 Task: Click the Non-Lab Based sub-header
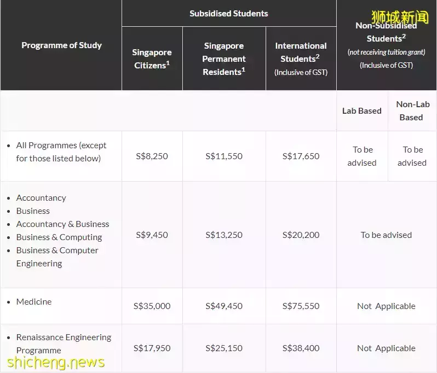click(x=412, y=111)
